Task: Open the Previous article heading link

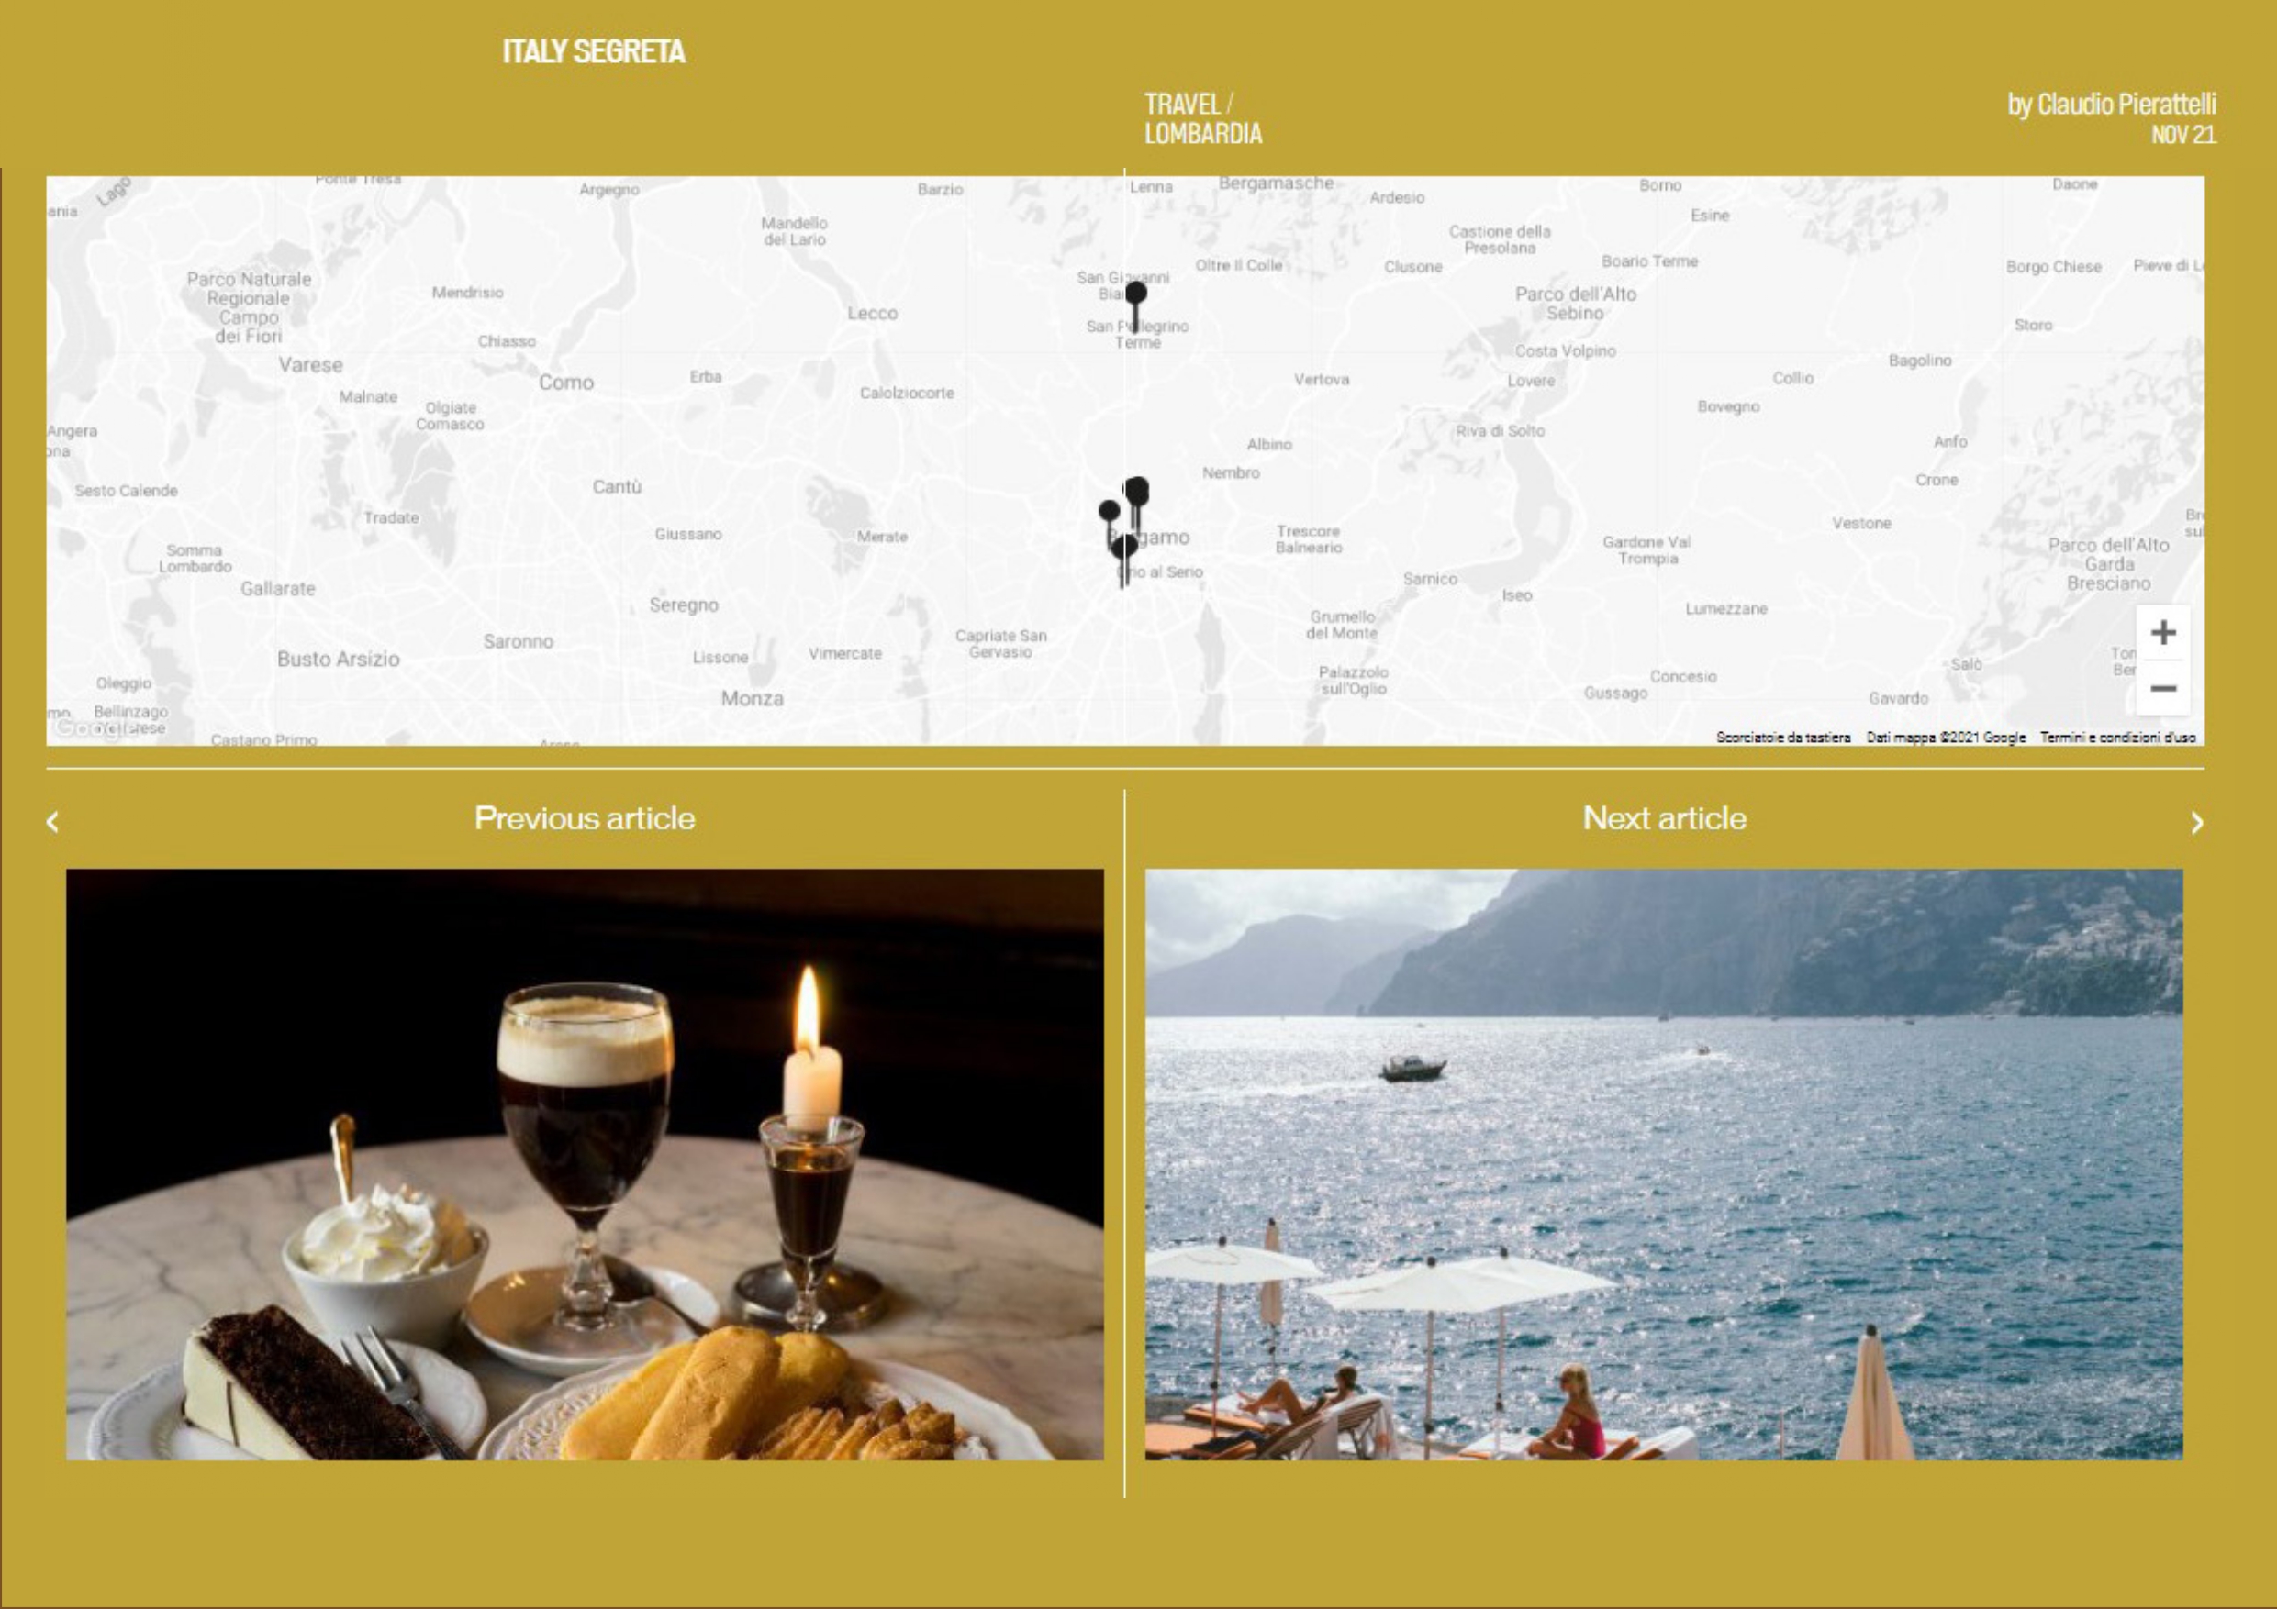Action: 584,818
